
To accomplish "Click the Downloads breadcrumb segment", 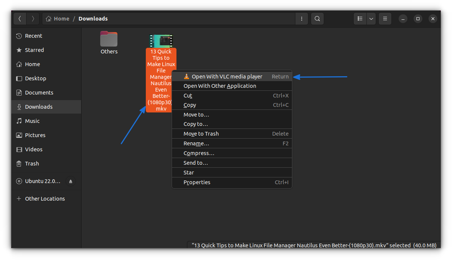I will coord(93,18).
